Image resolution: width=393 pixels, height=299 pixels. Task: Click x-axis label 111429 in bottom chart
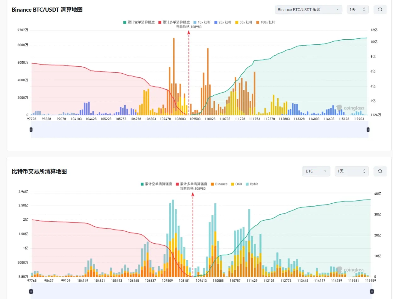pyautogui.click(x=252, y=280)
